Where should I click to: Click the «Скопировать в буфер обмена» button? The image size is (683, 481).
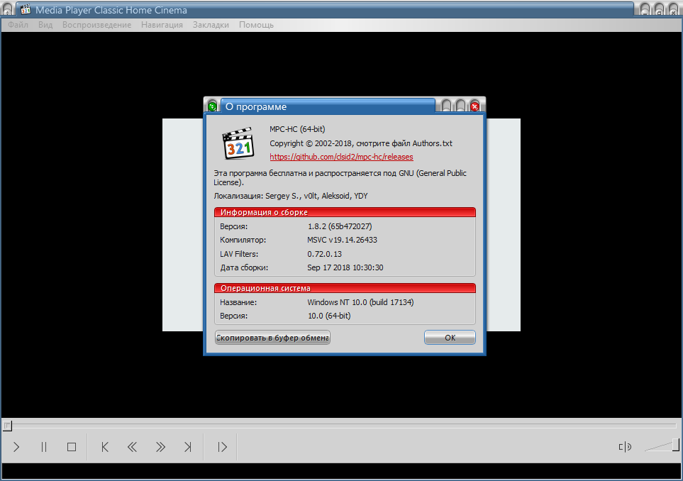click(272, 338)
